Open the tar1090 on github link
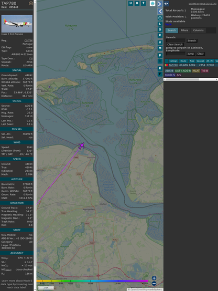Screen dimensions: 218x291 pyautogui.click(x=202, y=4)
